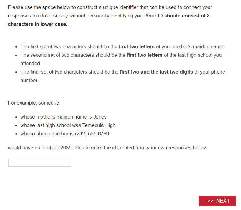Click the bold 'first two and the last two digits'
The image size is (241, 210).
click(x=156, y=72)
